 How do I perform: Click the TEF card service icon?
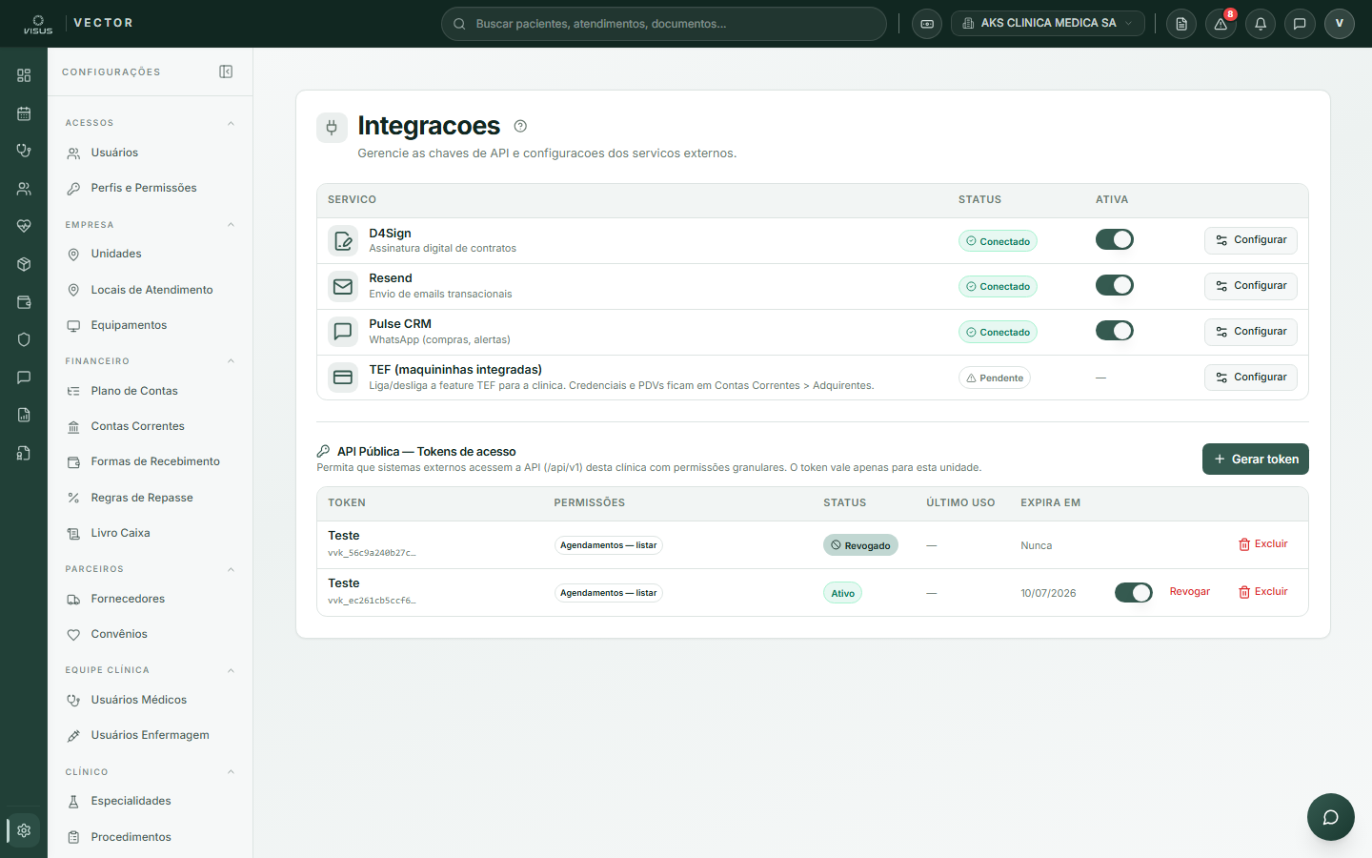click(x=343, y=378)
